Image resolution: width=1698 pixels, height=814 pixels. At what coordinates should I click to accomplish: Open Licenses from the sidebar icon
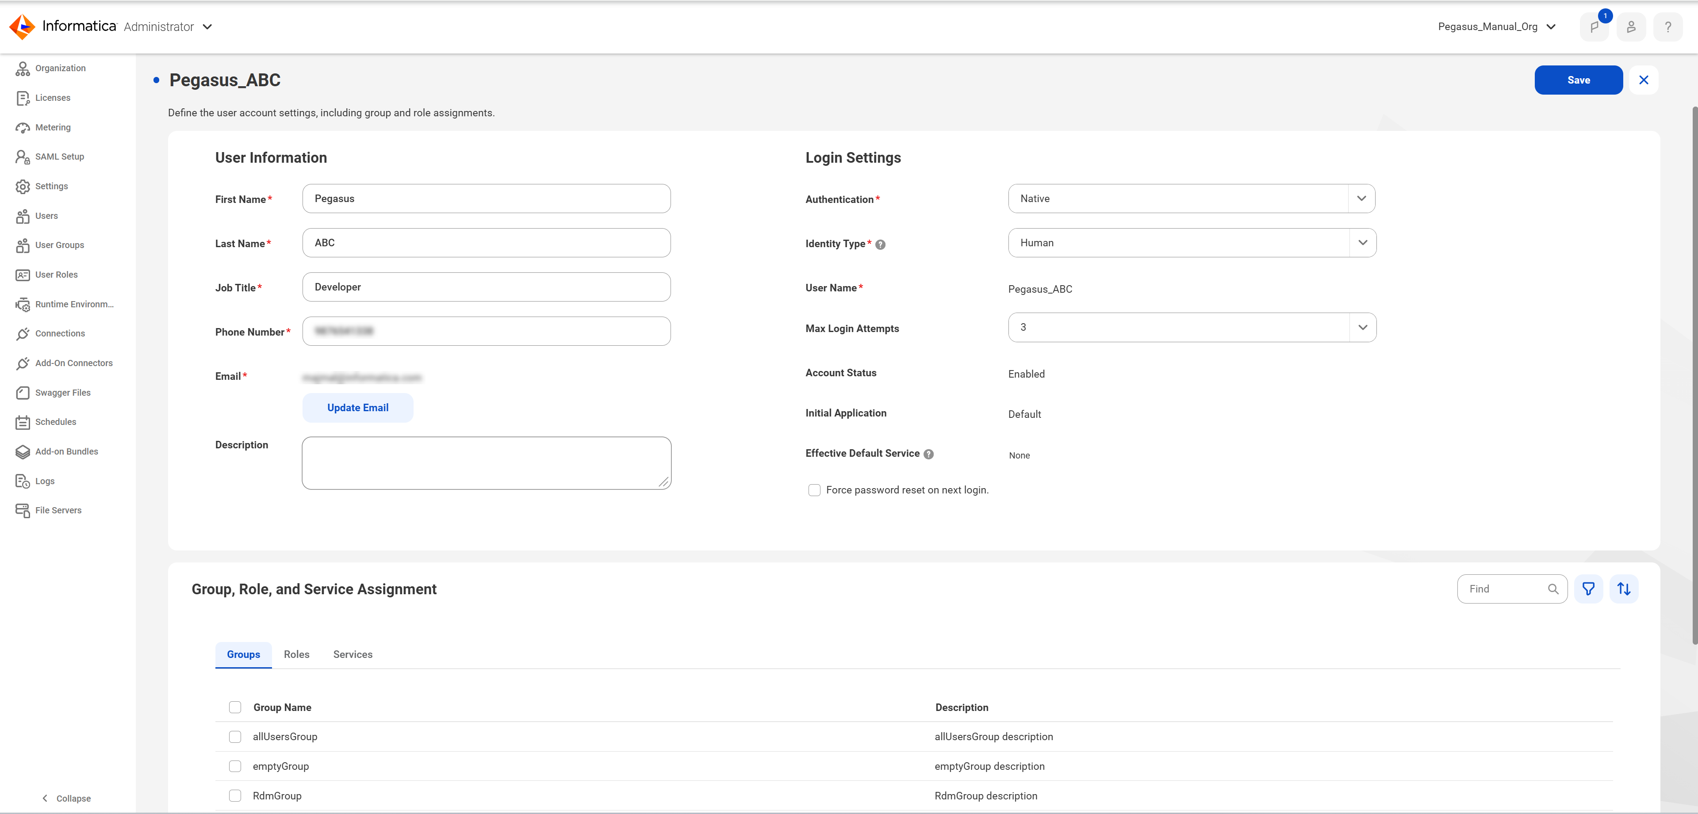click(23, 98)
